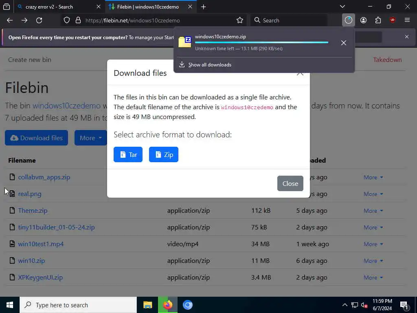Click the padlock site security icon

[x=78, y=20]
